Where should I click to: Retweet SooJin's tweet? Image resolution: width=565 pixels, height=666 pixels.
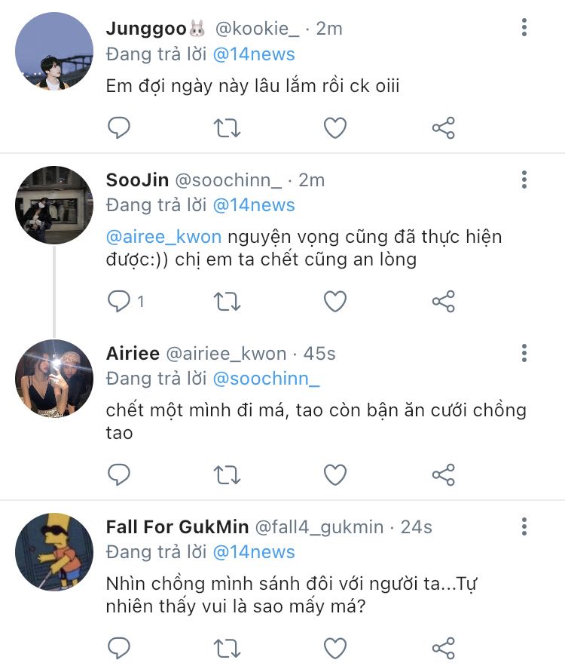pos(227,302)
